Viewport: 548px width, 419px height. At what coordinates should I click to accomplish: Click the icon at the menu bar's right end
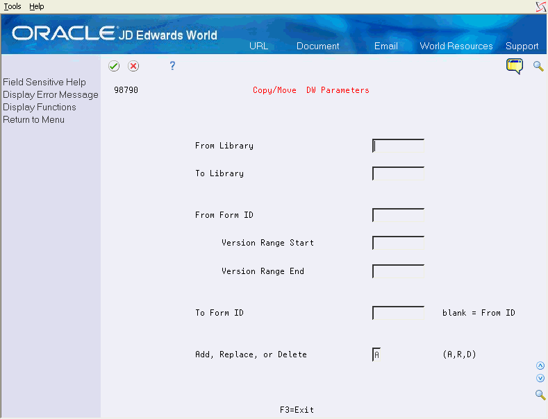click(541, 7)
